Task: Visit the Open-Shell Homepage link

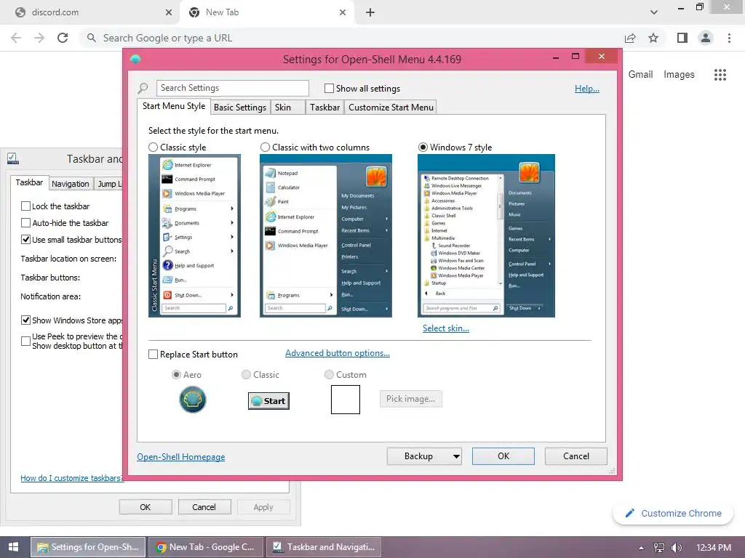Action: coord(181,457)
